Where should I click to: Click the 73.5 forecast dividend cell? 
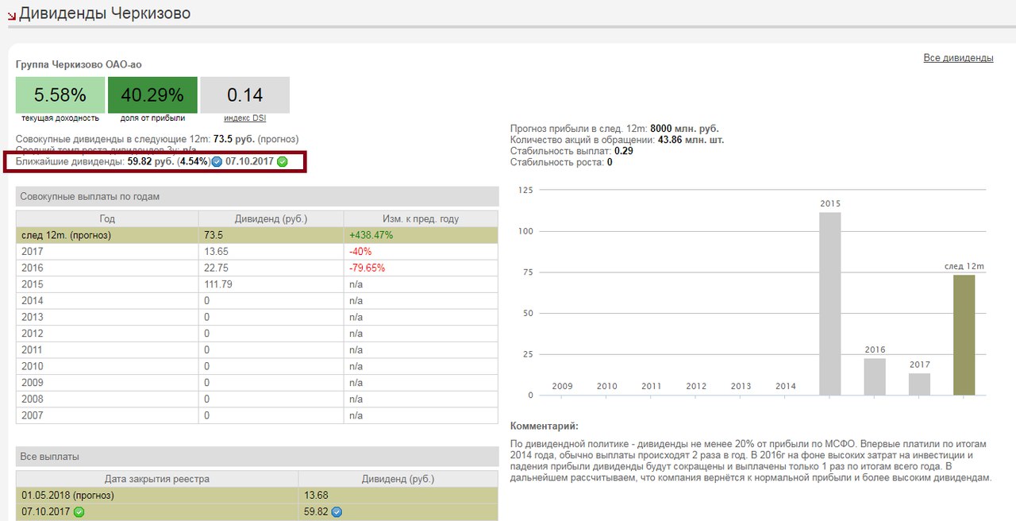point(271,235)
